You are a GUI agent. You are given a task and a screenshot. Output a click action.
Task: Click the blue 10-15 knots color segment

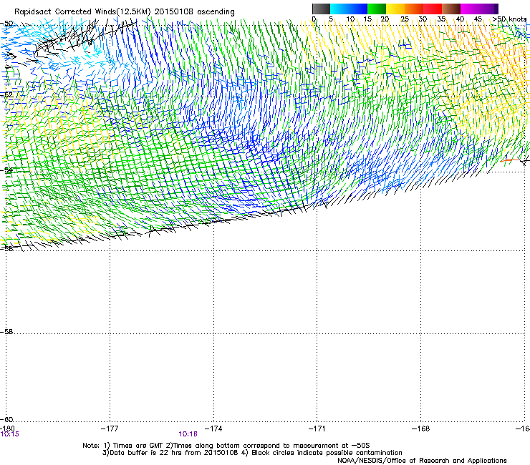pos(358,9)
